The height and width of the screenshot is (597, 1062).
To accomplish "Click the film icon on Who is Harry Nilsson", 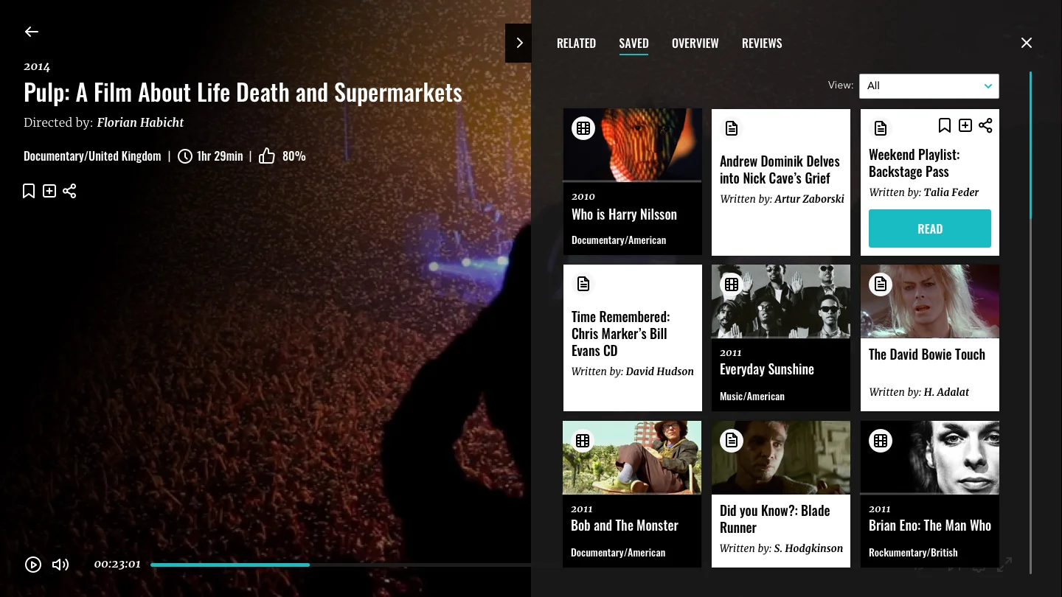I will tap(583, 128).
